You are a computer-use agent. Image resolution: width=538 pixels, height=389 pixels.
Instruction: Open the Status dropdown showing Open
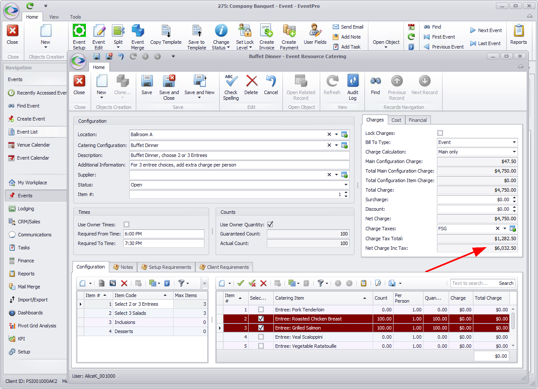(x=346, y=185)
